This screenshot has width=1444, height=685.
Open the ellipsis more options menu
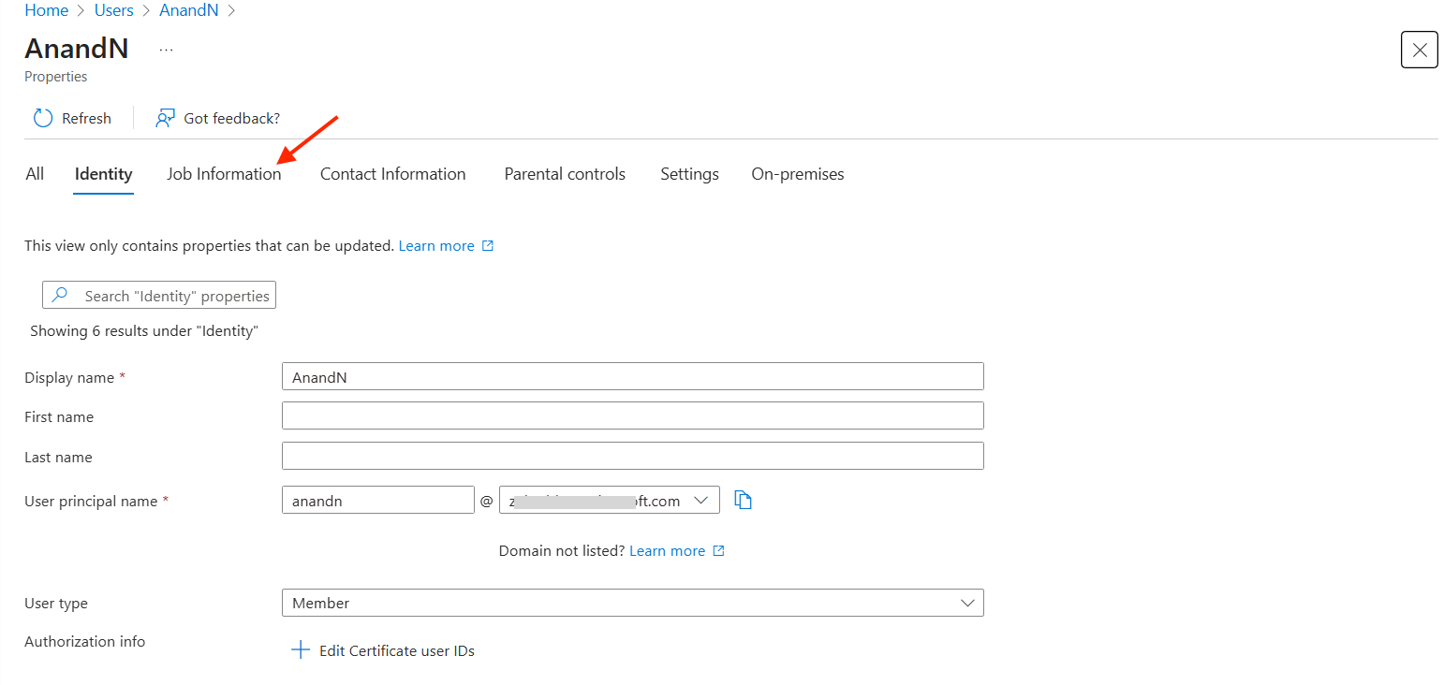click(166, 50)
